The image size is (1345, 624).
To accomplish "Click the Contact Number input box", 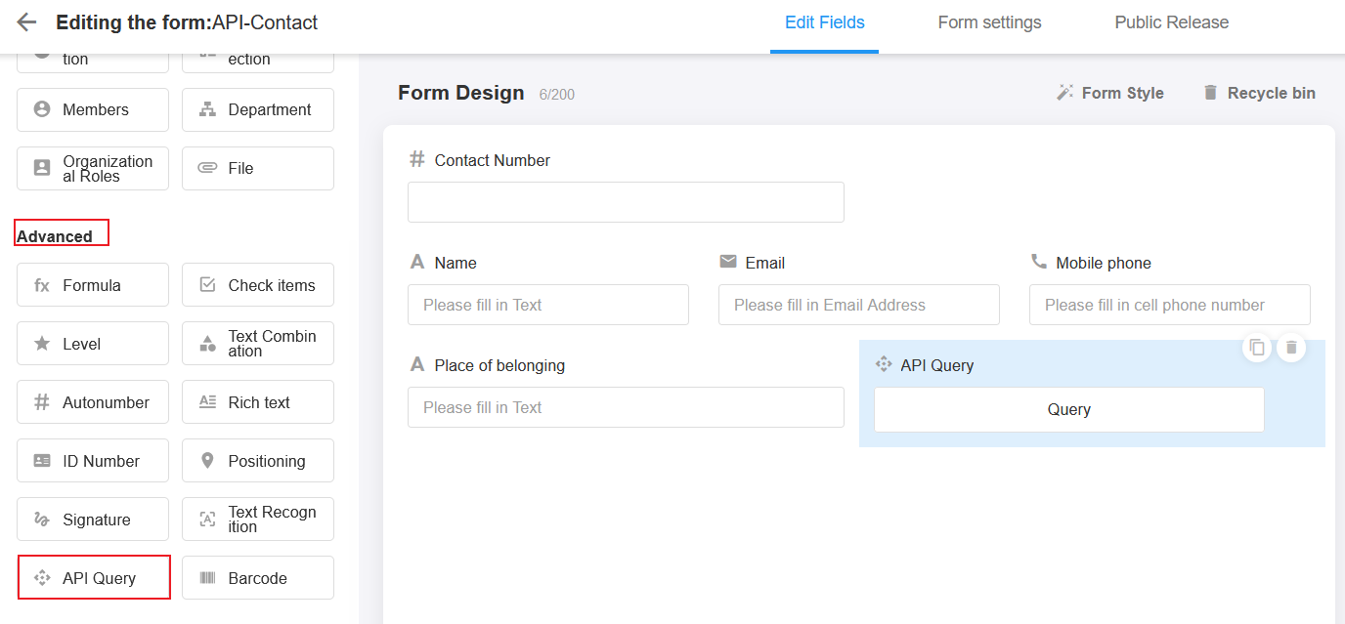I will coord(626,202).
